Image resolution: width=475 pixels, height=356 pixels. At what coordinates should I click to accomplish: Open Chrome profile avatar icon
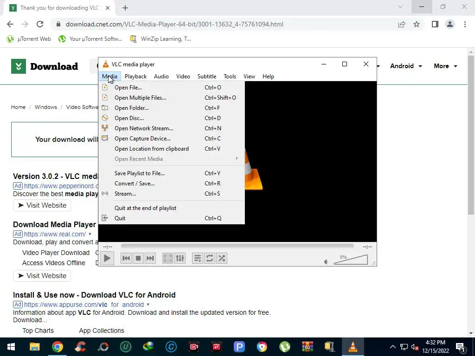(x=450, y=24)
